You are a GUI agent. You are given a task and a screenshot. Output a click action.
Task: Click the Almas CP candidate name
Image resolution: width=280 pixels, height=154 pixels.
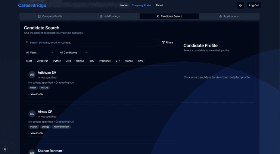45,112
